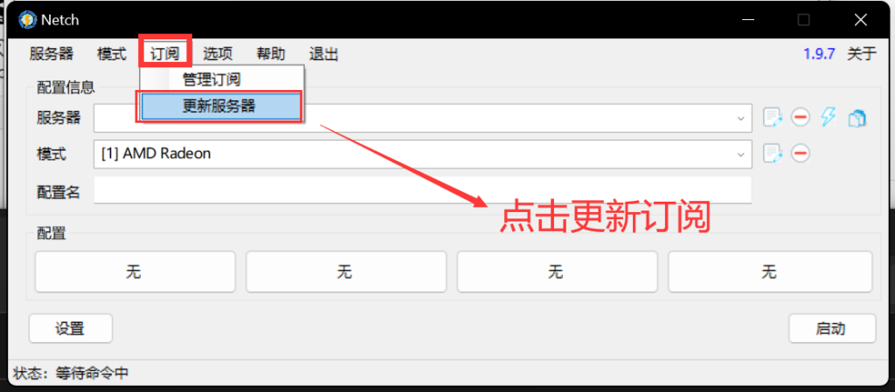Copy server link with clipboard icon
The image size is (895, 392).
(x=857, y=118)
